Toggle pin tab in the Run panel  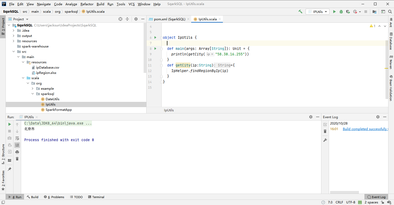(10, 169)
